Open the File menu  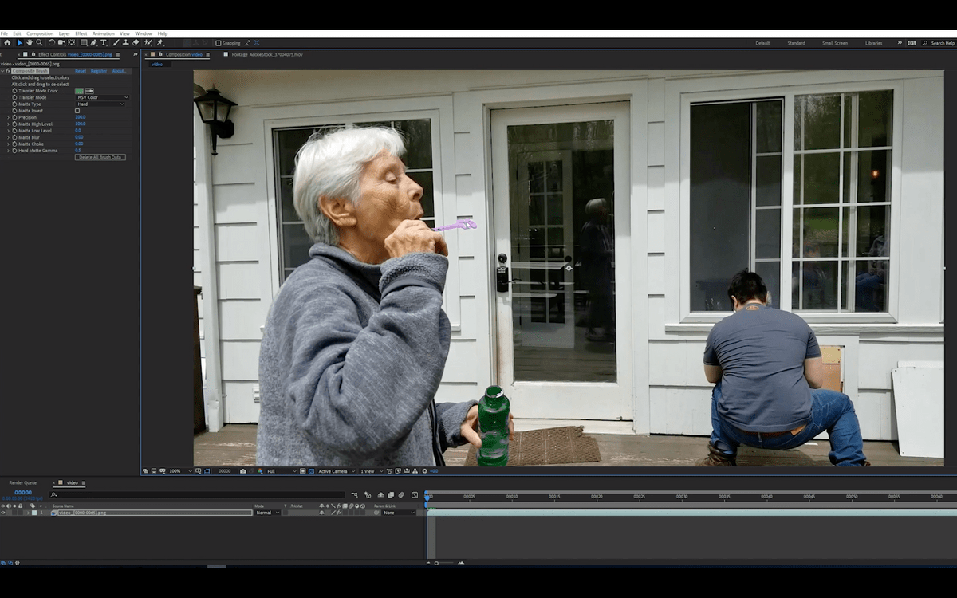(4, 33)
